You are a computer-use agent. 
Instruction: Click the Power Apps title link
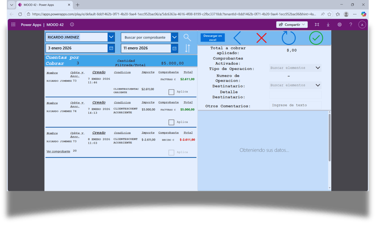[31, 25]
